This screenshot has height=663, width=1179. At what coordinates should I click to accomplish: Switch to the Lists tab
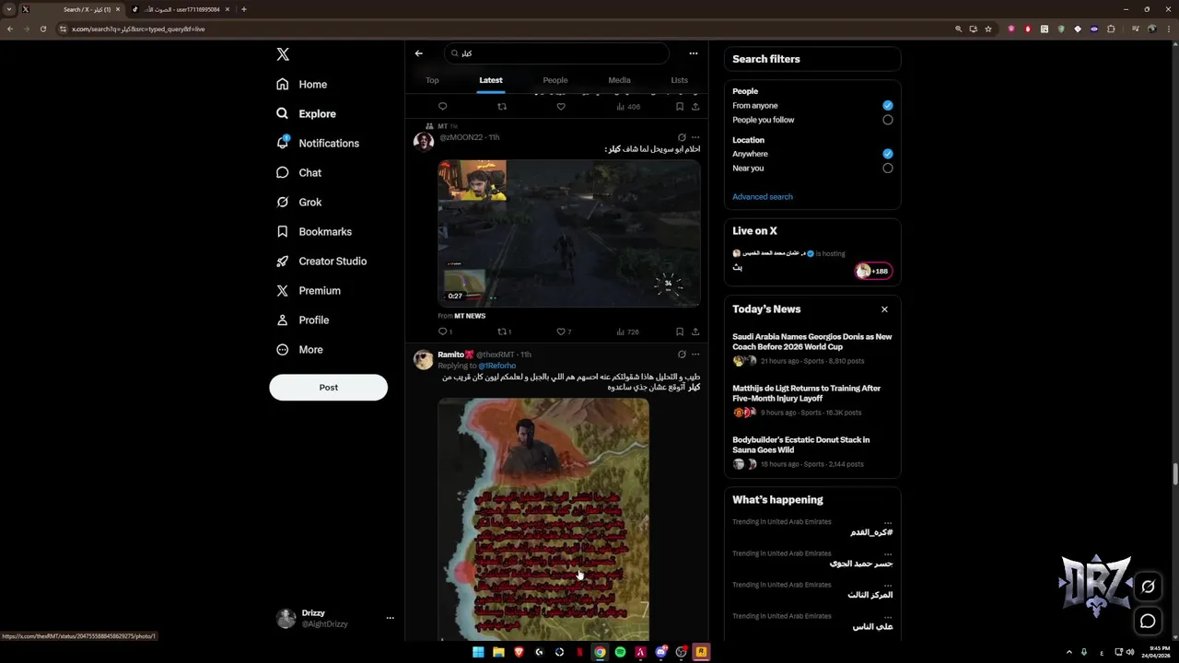coord(679,80)
